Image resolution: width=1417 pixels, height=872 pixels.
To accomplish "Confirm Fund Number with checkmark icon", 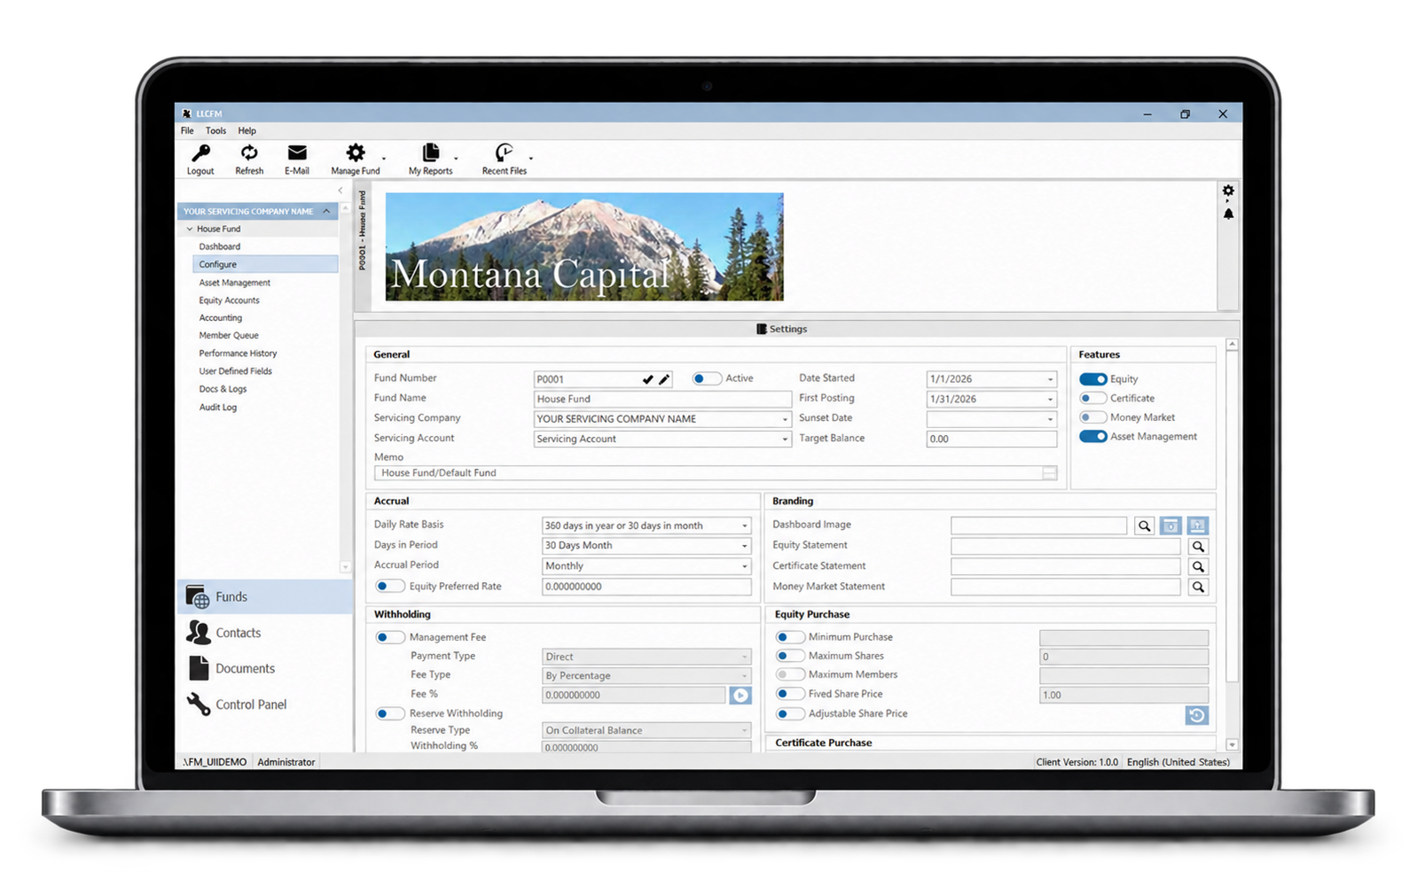I will 648,379.
